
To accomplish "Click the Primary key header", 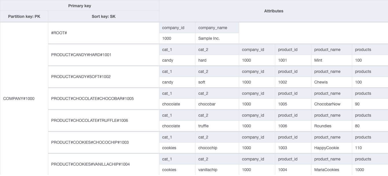I will point(80,6).
